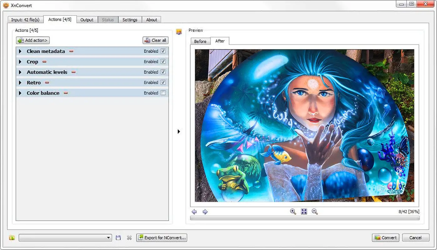Viewport: 437px width, 250px height.
Task: Expand the Clean metadata action
Action: point(20,51)
